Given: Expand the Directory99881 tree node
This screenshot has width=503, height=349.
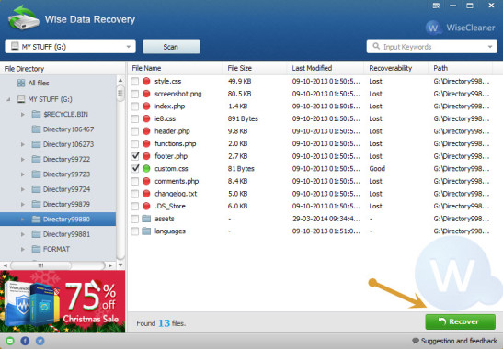Looking at the screenshot, I should [23, 234].
